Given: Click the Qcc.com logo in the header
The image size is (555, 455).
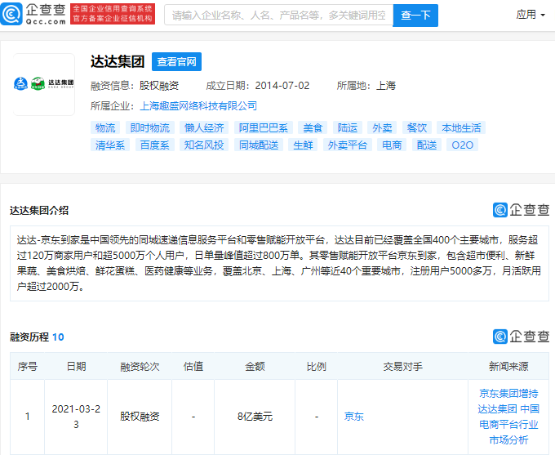Looking at the screenshot, I should 33,14.
